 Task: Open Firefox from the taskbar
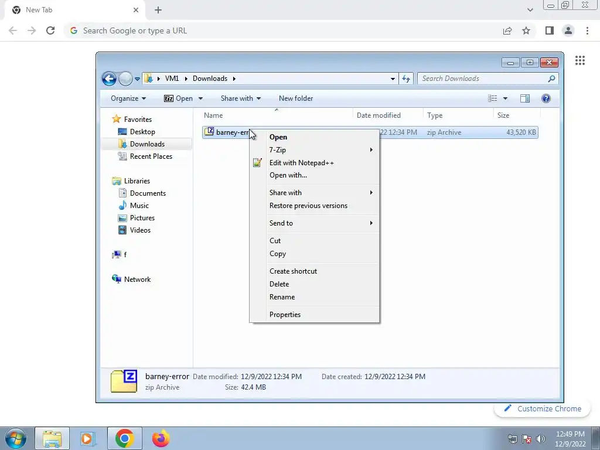click(161, 438)
